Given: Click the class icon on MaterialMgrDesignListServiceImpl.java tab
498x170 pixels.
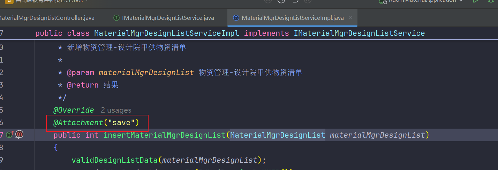Looking at the screenshot, I should pos(236,18).
